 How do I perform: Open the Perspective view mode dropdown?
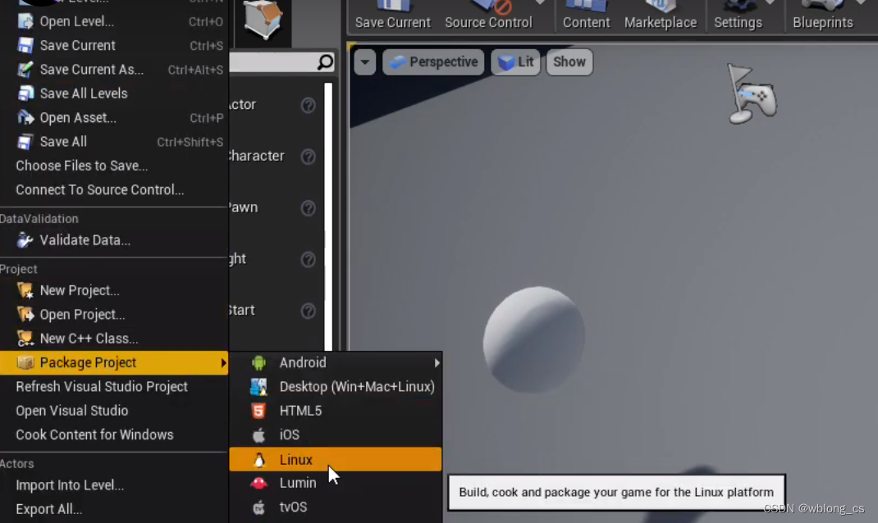(x=433, y=62)
